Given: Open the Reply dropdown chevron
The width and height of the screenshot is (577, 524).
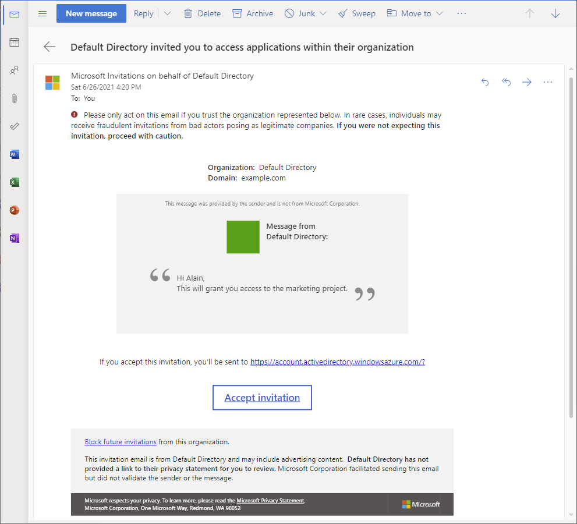Looking at the screenshot, I should pos(168,13).
